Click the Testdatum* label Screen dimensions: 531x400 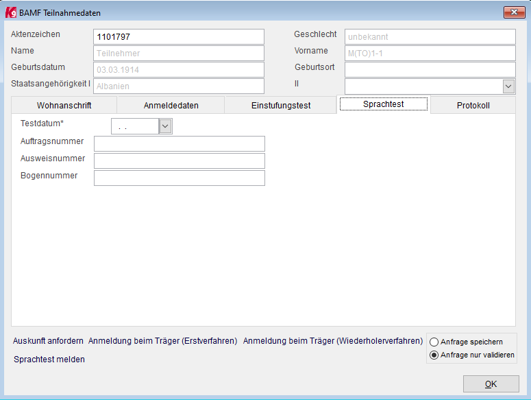42,123
